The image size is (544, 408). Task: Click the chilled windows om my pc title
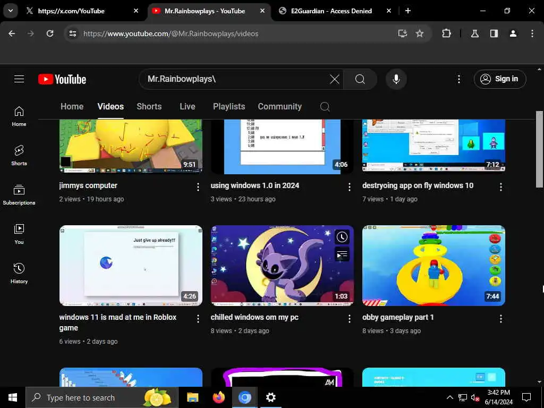pyautogui.click(x=254, y=317)
